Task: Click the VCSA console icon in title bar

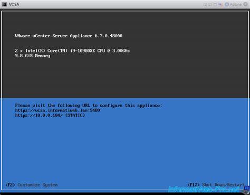Action: pyautogui.click(x=4, y=4)
